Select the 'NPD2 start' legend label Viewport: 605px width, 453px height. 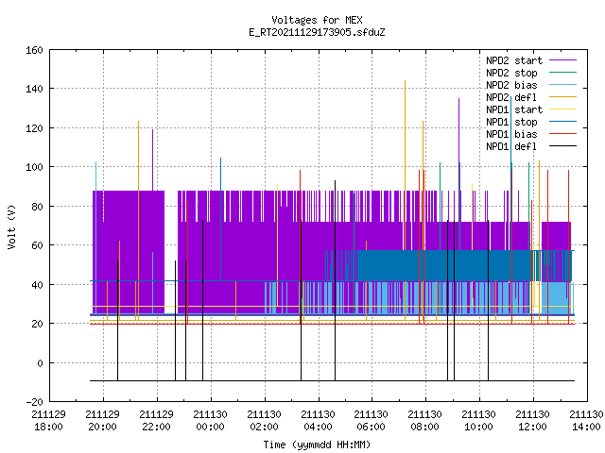pos(514,60)
